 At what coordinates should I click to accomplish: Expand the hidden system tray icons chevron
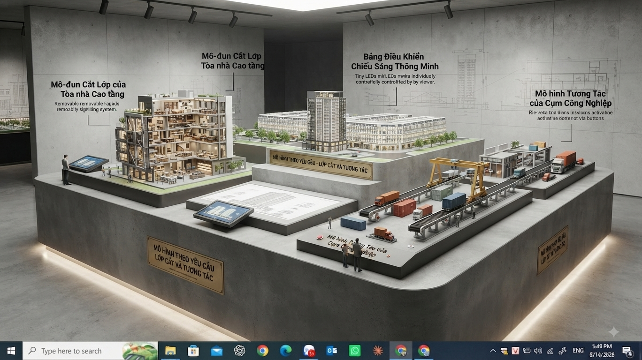(493, 351)
